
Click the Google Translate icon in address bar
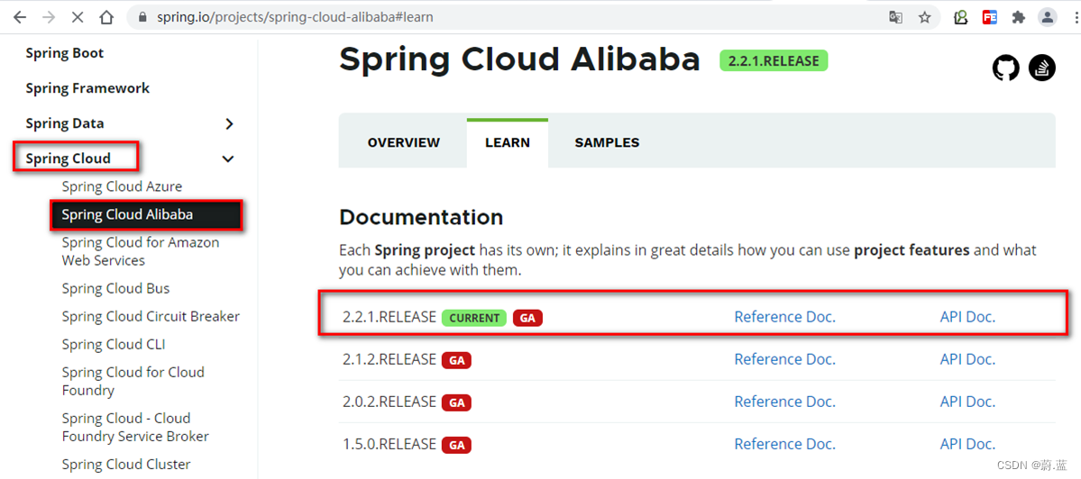click(895, 17)
